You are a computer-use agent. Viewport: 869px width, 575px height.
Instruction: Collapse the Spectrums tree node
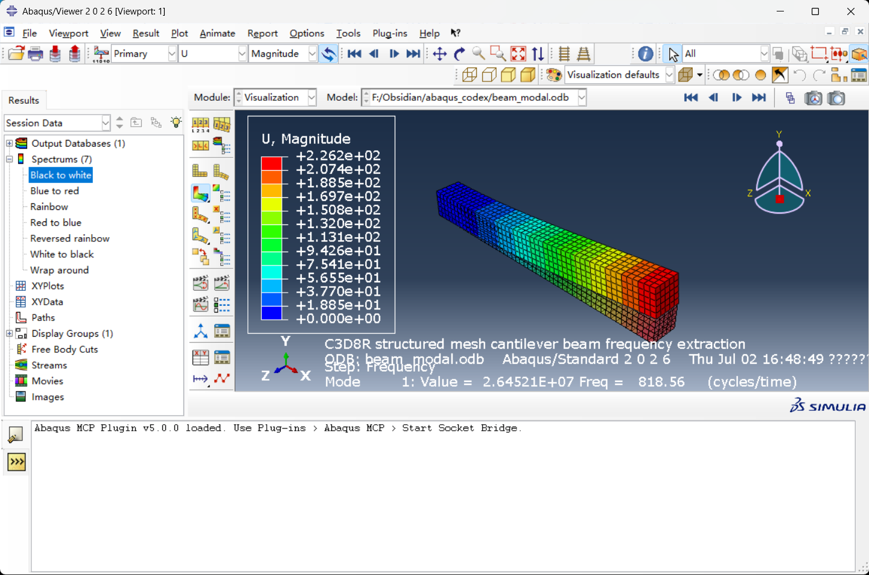coord(9,159)
